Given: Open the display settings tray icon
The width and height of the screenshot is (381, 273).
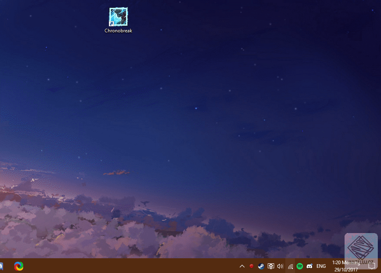Looking at the screenshot, I should [271, 266].
